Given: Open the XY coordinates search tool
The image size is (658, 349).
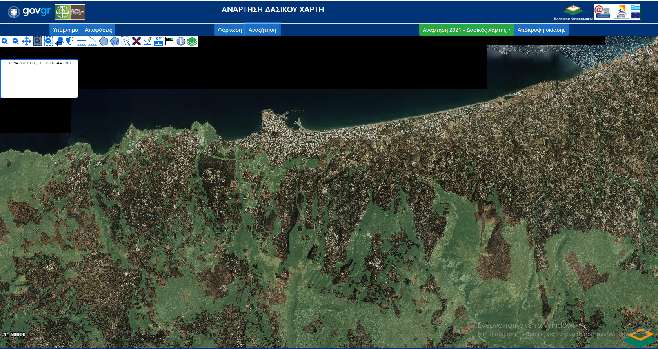Looking at the screenshot, I should coord(158,41).
